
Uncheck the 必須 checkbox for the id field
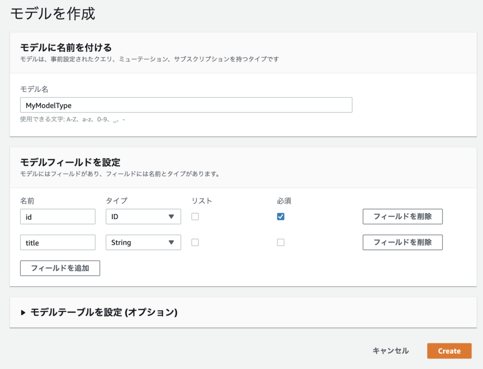point(281,217)
